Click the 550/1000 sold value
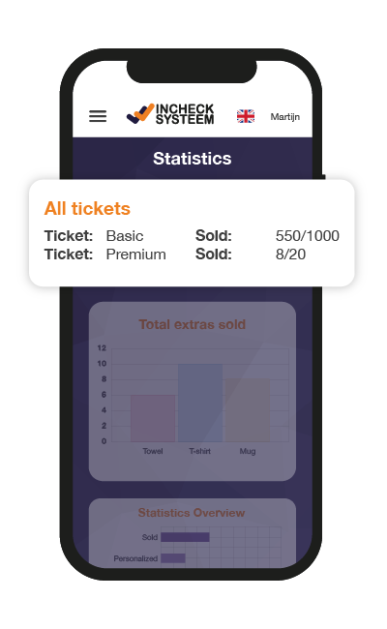 point(308,236)
